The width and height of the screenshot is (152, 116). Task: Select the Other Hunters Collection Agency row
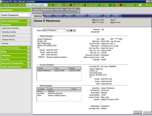click(59, 96)
